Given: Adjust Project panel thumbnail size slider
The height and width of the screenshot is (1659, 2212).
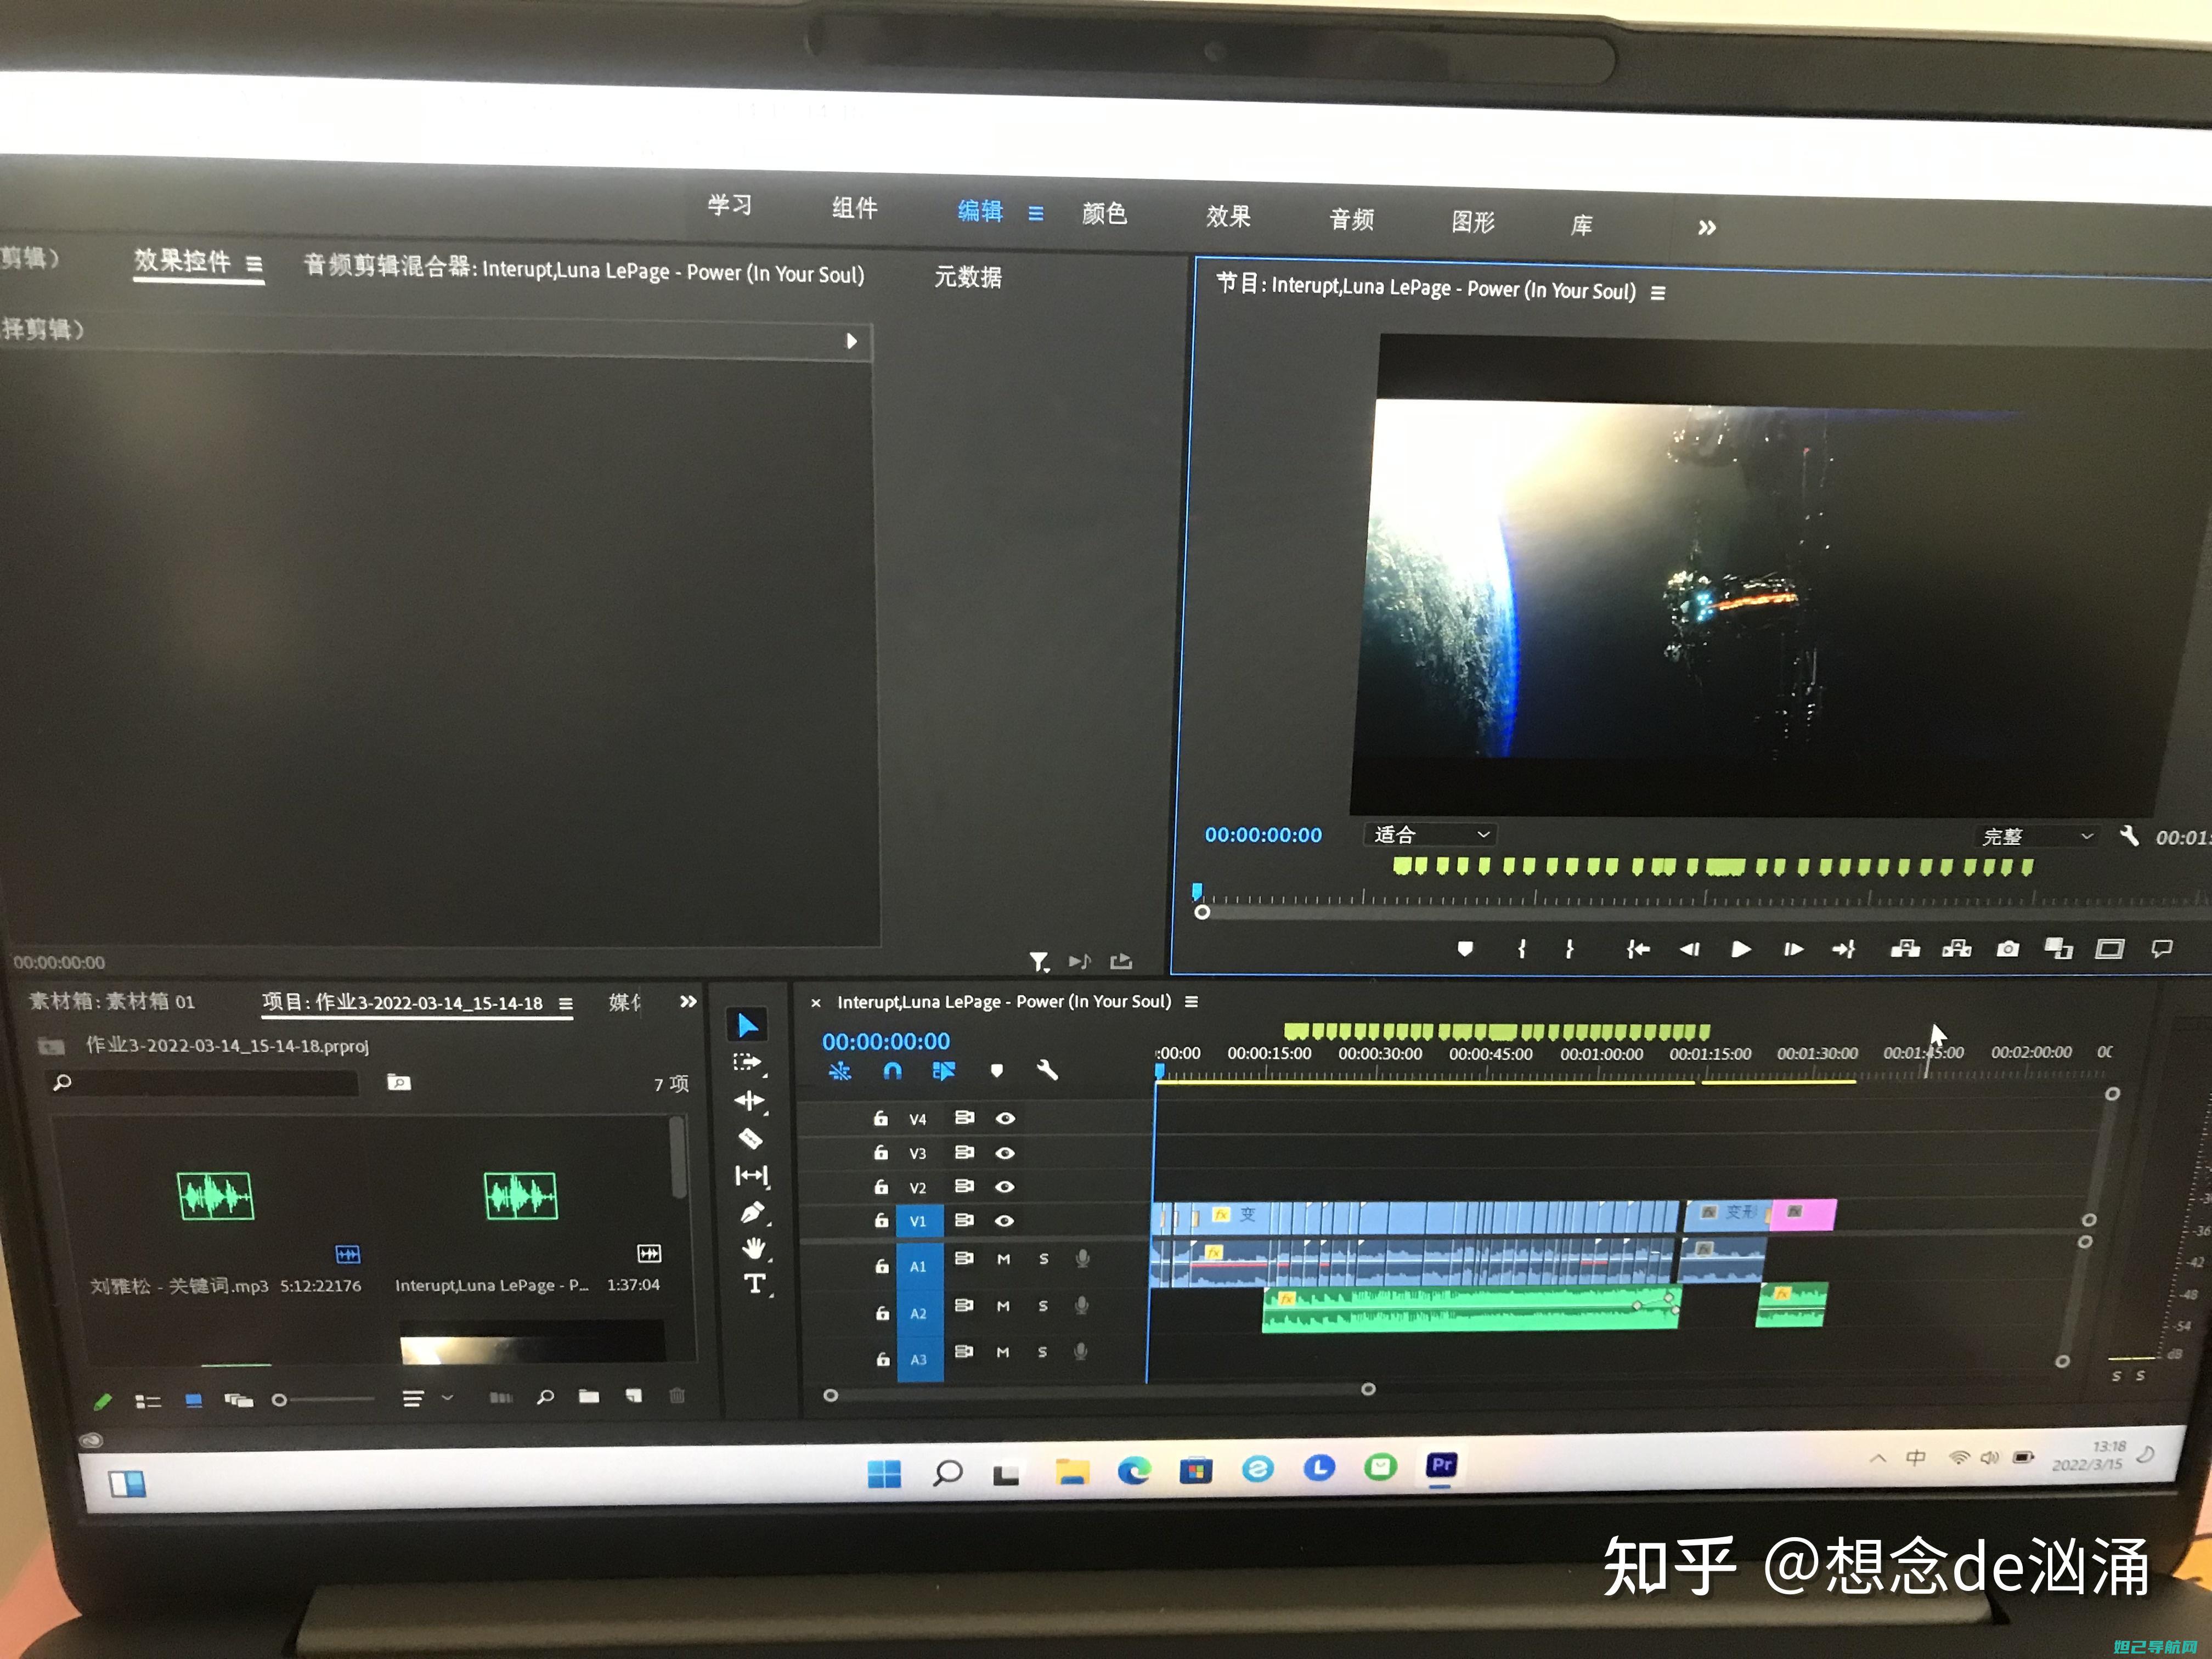Looking at the screenshot, I should coord(322,1400).
